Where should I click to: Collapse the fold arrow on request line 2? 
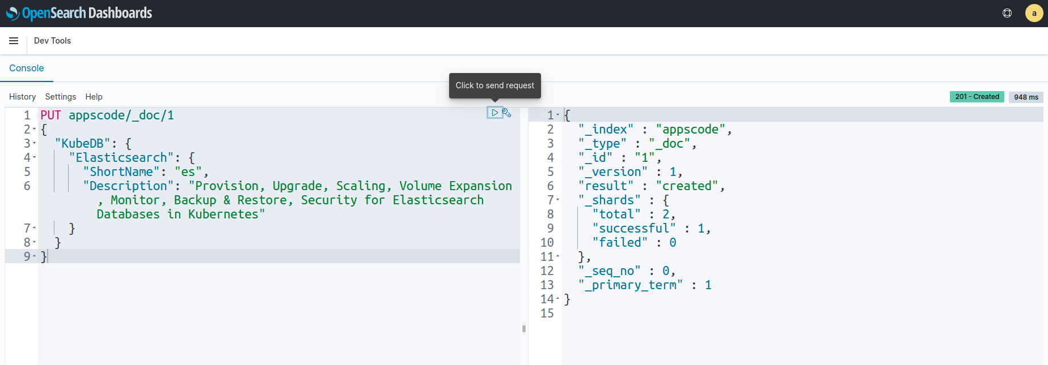coord(35,130)
